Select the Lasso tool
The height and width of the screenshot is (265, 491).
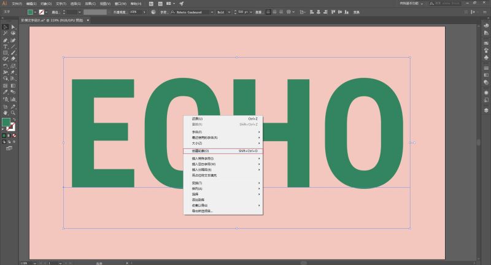coord(13,33)
